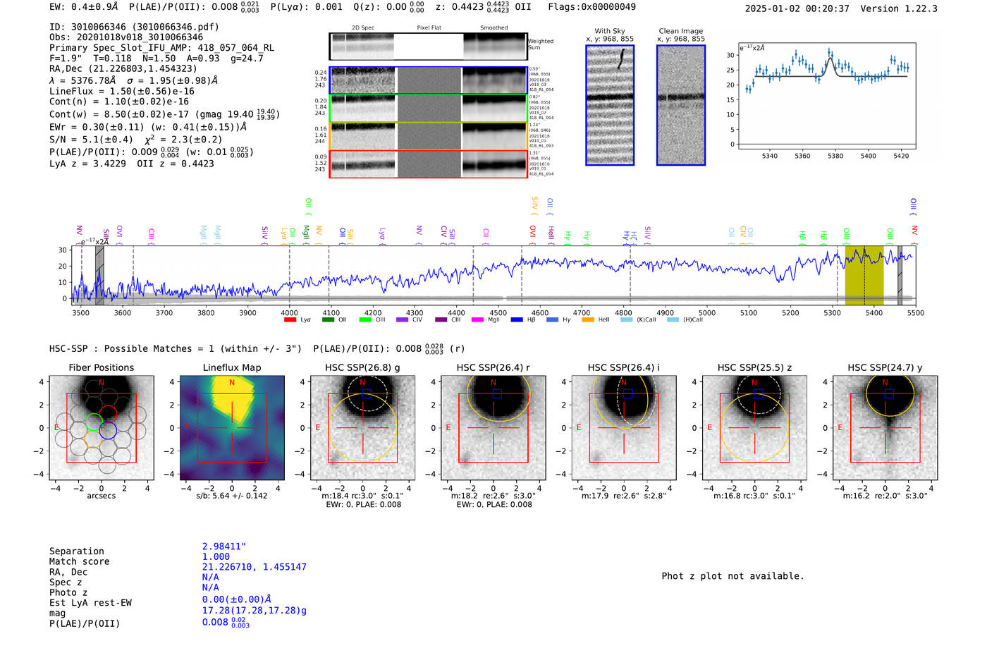Click the CIII legend swatch
This screenshot has height=672, width=987.
[x=441, y=319]
